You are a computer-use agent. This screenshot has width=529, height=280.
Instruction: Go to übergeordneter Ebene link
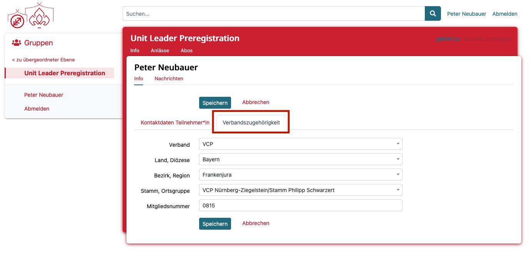click(43, 60)
